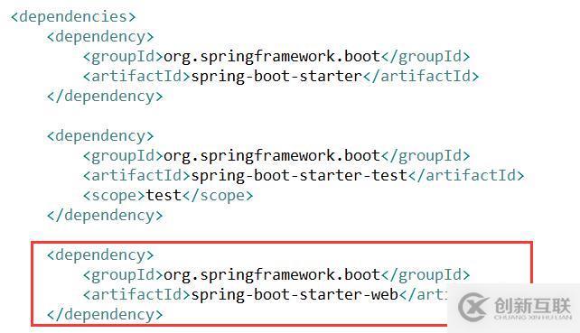The height and width of the screenshot is (333, 580).
Task: Select the spring-boot-starter artifactId line
Action: click(x=281, y=77)
